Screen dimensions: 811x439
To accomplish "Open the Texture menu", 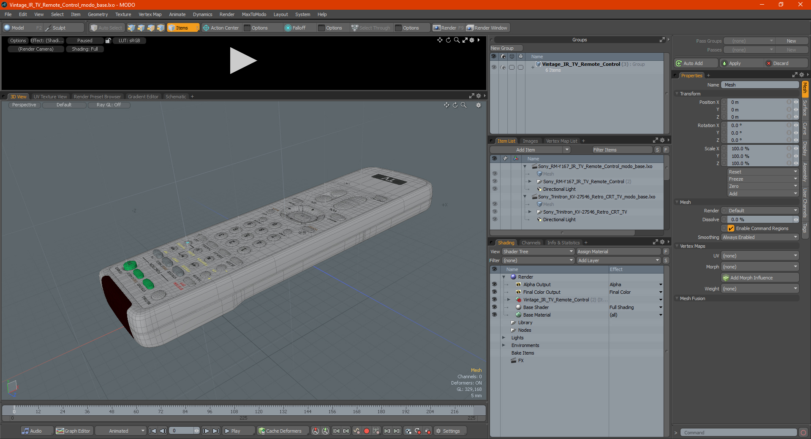I will point(123,14).
